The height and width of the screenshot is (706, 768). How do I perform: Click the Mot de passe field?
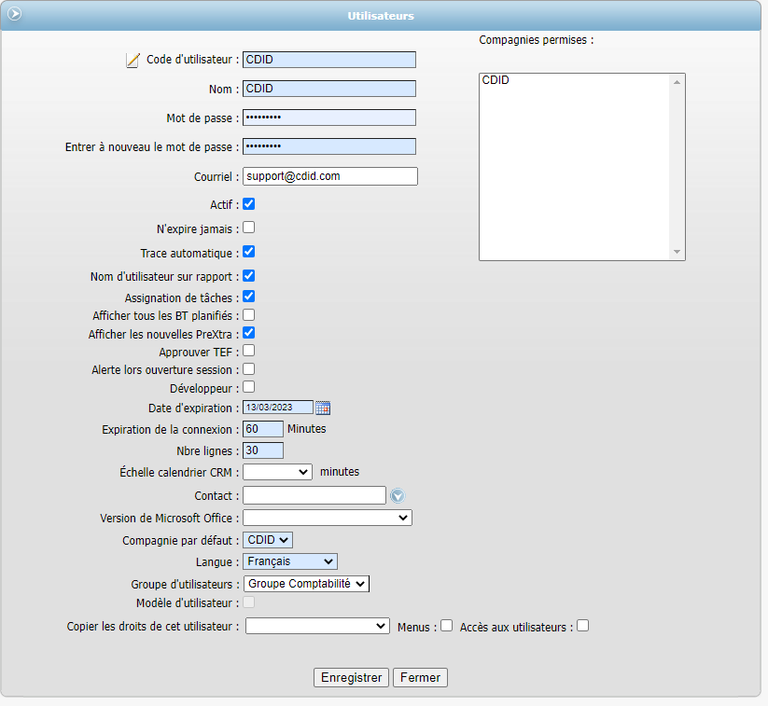point(329,118)
